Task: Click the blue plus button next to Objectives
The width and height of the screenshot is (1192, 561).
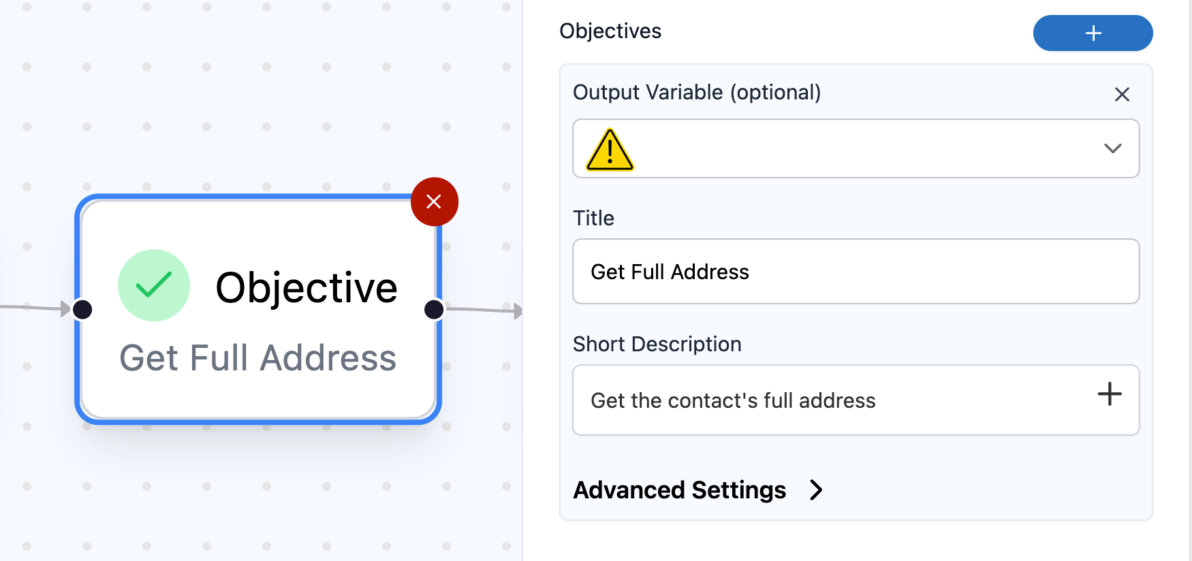Action: point(1093,33)
